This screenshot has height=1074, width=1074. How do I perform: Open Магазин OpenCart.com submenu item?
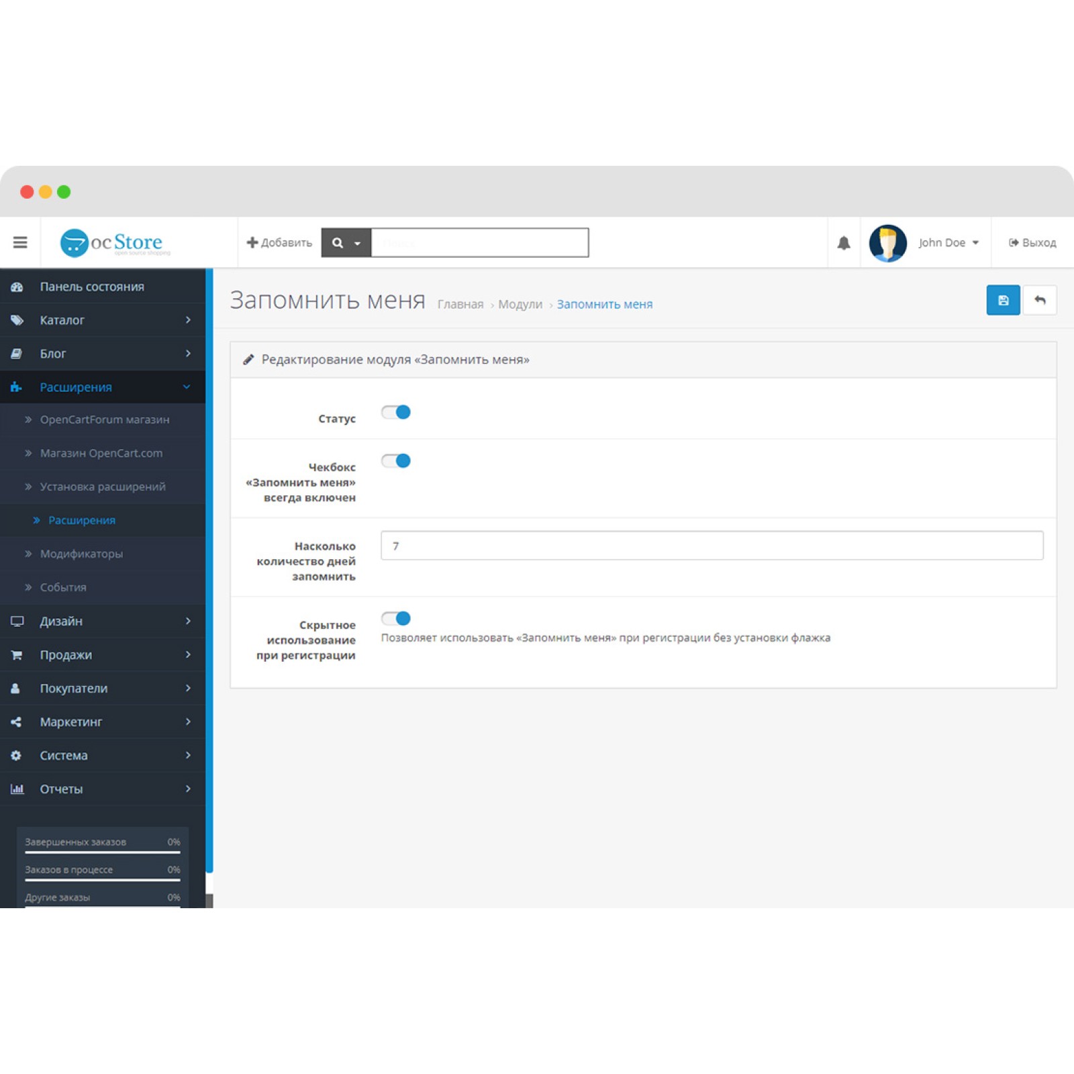[x=103, y=453]
